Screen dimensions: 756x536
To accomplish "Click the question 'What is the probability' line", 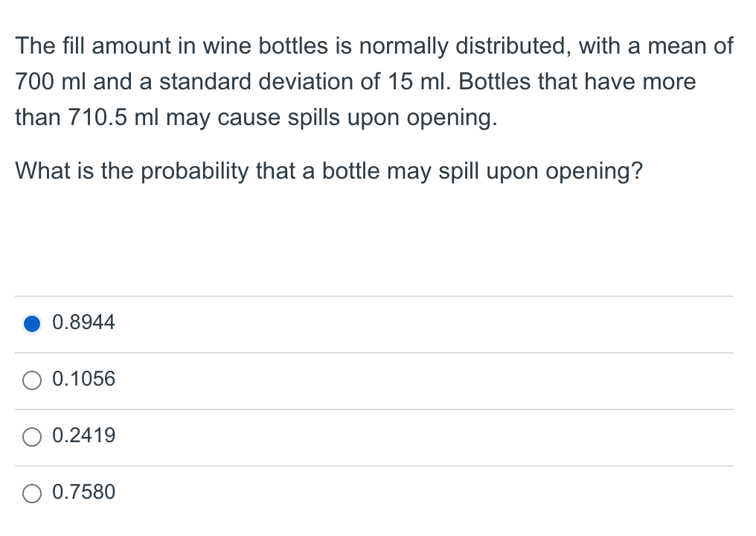I will tap(329, 170).
